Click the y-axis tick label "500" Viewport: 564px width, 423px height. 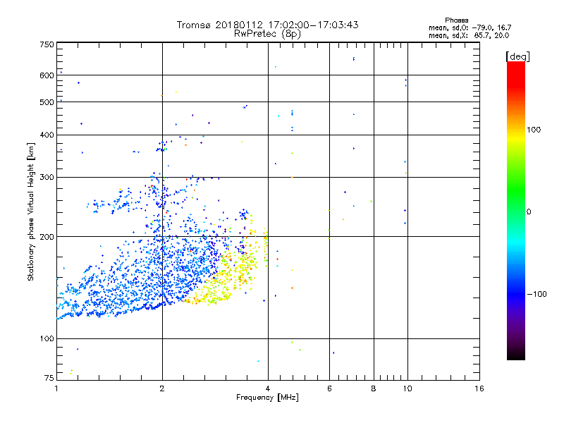(x=47, y=102)
